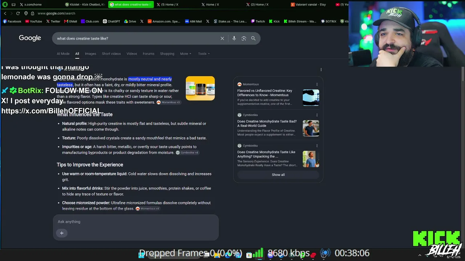The image size is (465, 261).
Task: Open the Club.com bookmark
Action: coord(90,21)
